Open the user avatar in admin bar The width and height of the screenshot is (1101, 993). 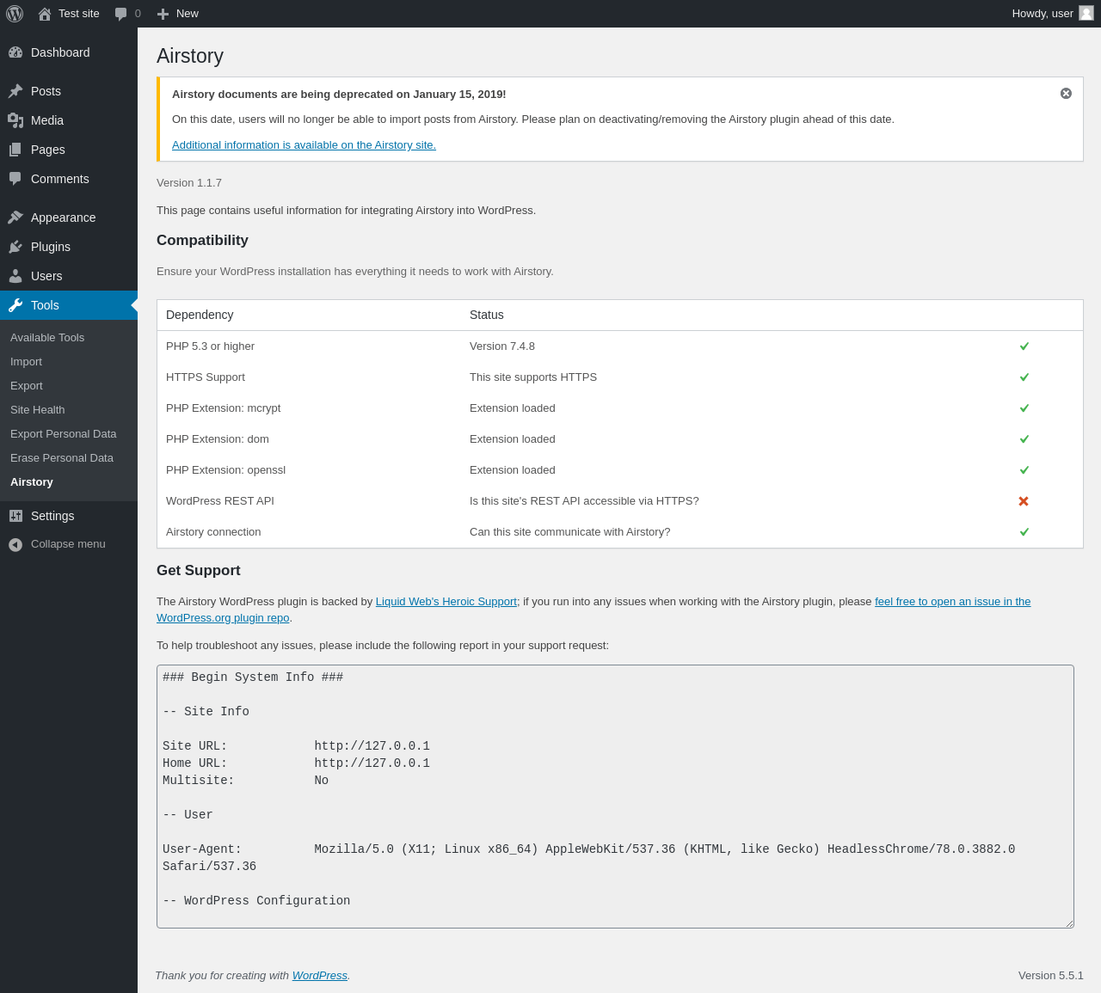coord(1086,13)
